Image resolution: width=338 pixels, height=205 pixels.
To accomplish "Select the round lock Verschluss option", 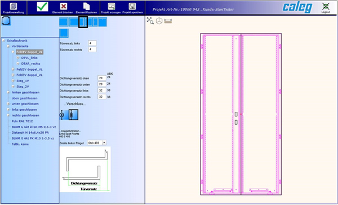I will pyautogui.click(x=63, y=115).
